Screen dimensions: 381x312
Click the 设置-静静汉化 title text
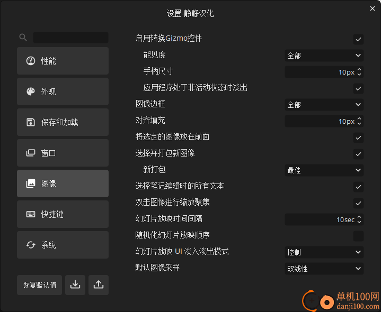point(190,13)
